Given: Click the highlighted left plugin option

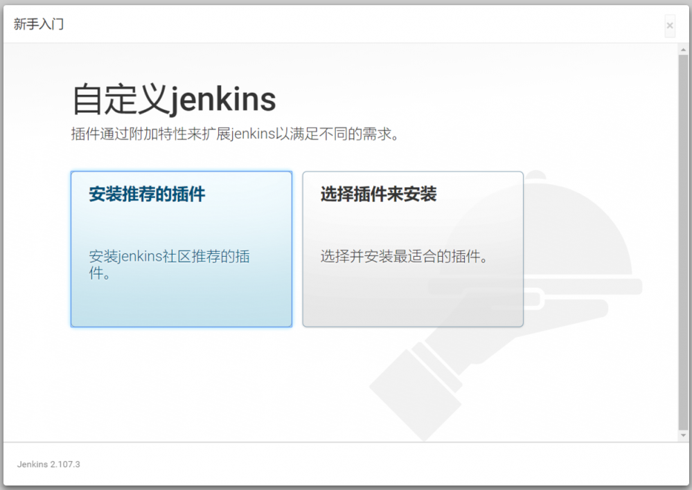Looking at the screenshot, I should click(x=181, y=249).
